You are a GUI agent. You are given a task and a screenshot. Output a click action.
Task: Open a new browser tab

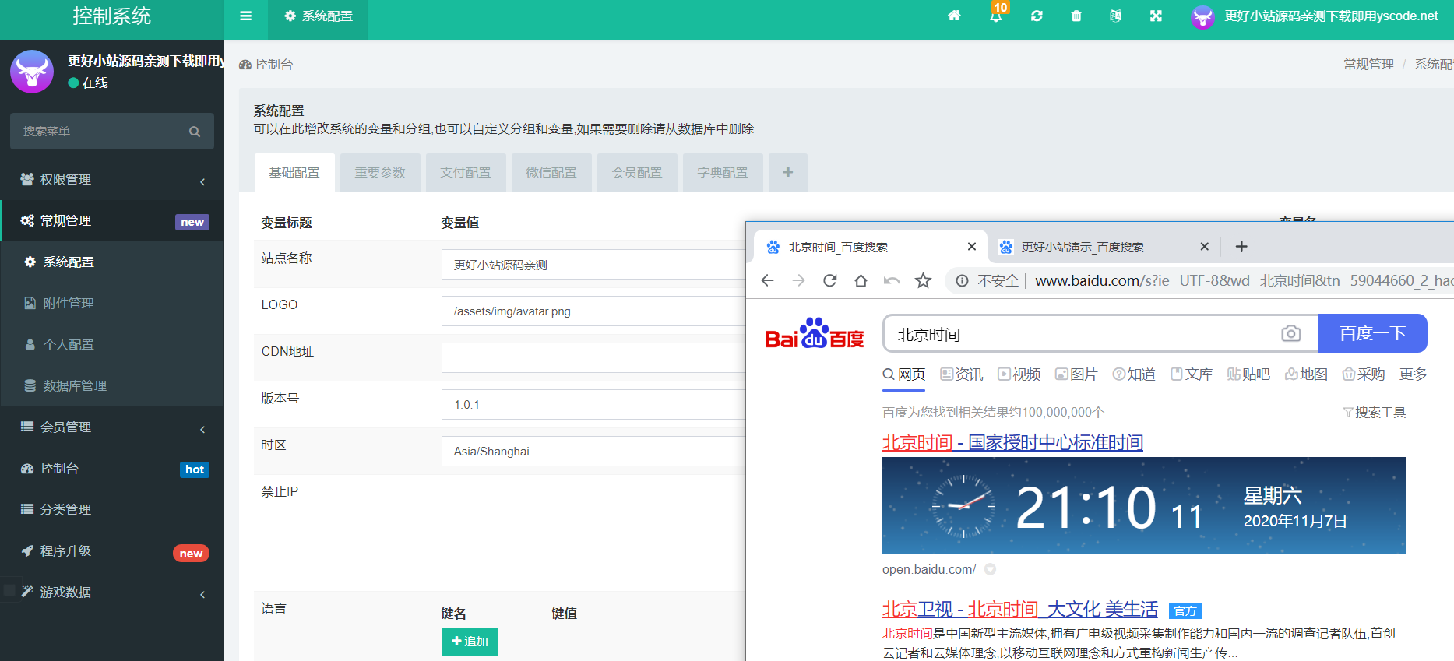click(1241, 247)
